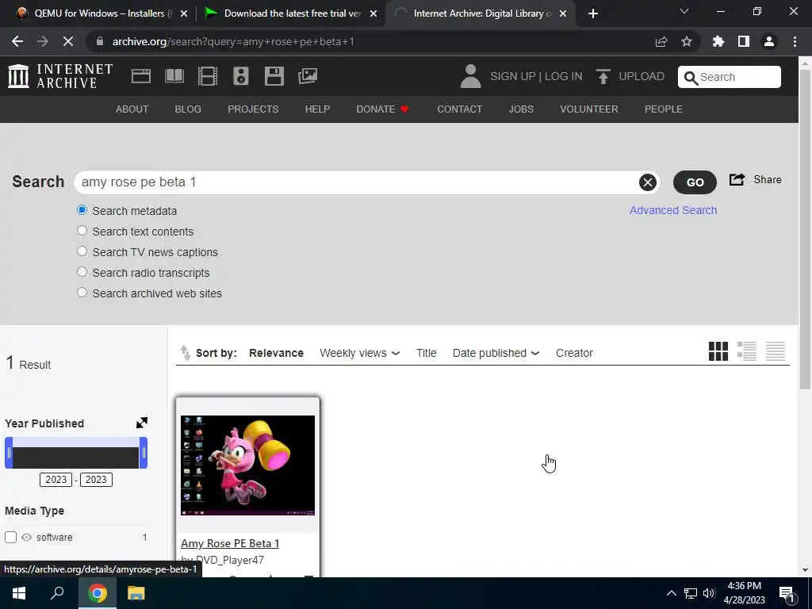Switch to Download latest free trial tab
812x609 pixels.
(x=293, y=13)
